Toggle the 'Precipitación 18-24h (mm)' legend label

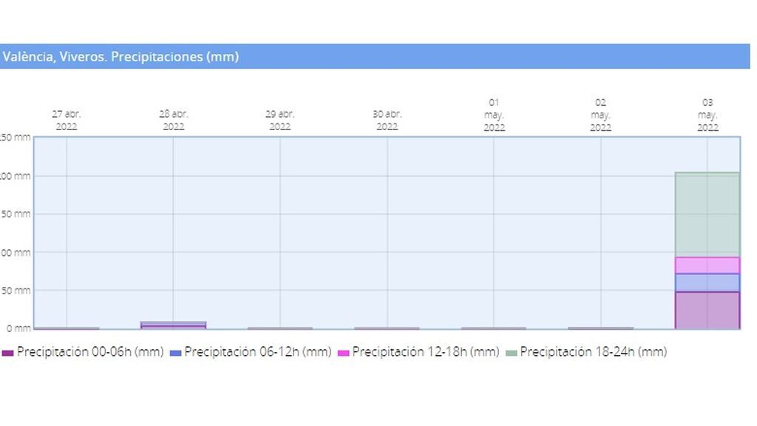(x=594, y=351)
